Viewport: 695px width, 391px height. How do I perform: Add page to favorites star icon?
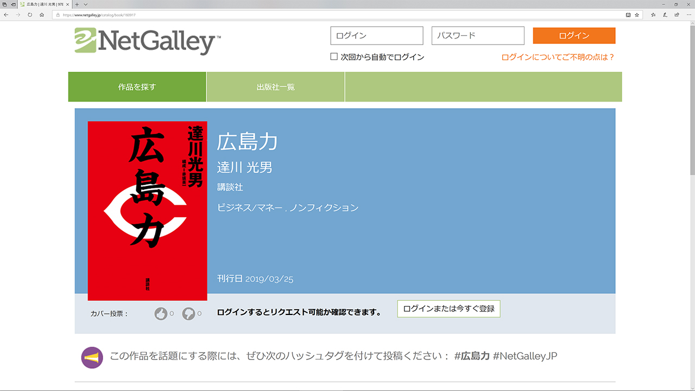637,15
